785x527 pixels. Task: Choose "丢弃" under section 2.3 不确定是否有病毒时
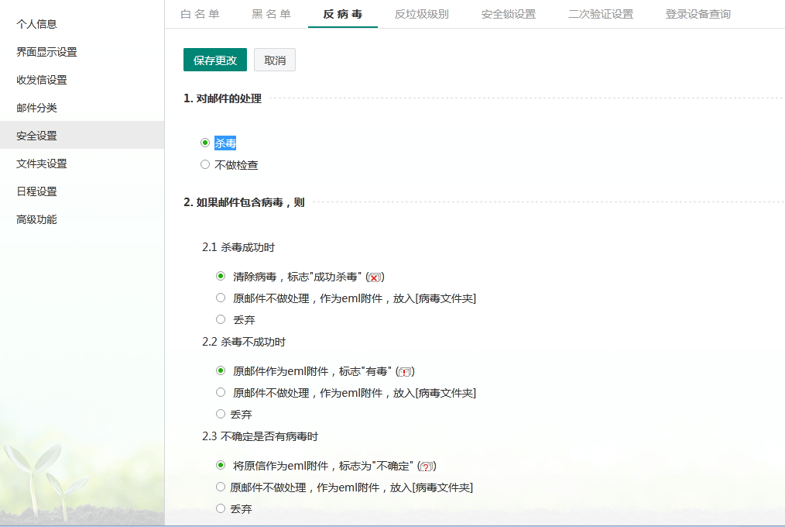[x=221, y=509]
